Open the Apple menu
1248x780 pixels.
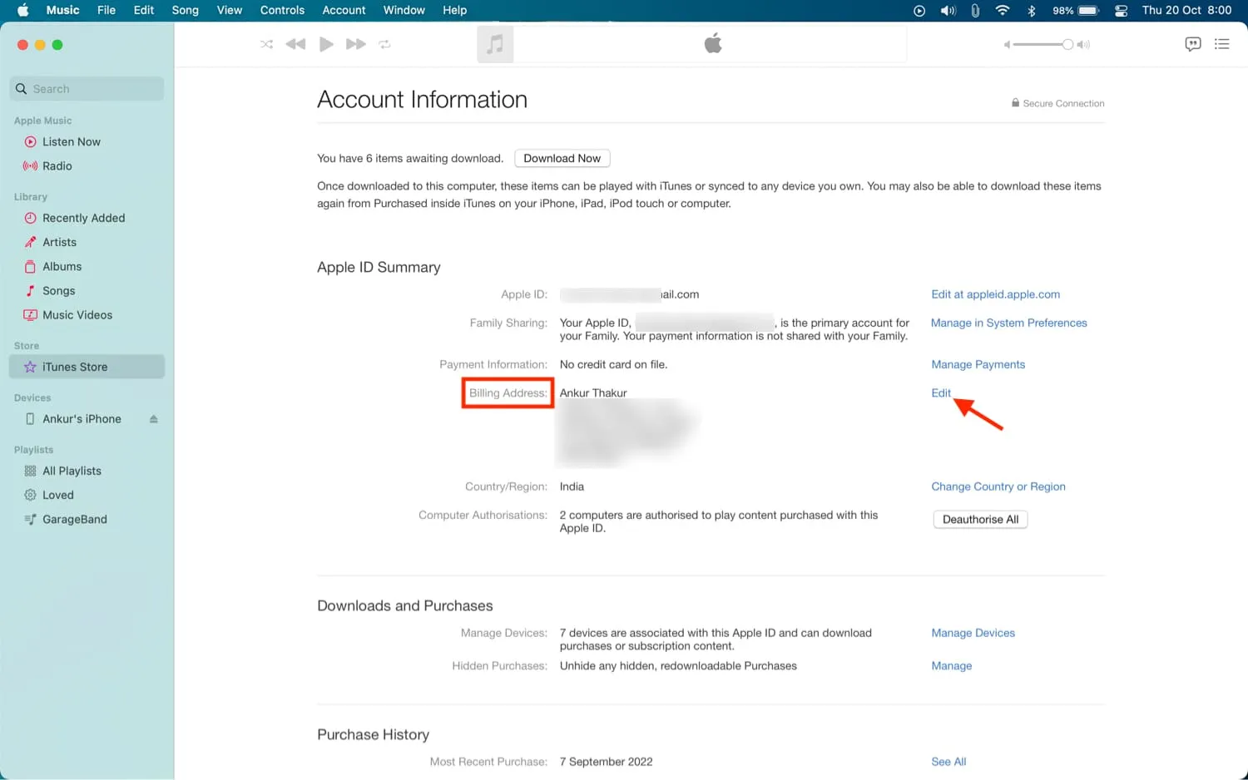[x=22, y=10]
